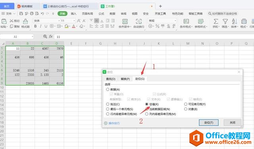The image size is (254, 149).
Task: Toggle Italic formatting
Action: coord(40,26)
